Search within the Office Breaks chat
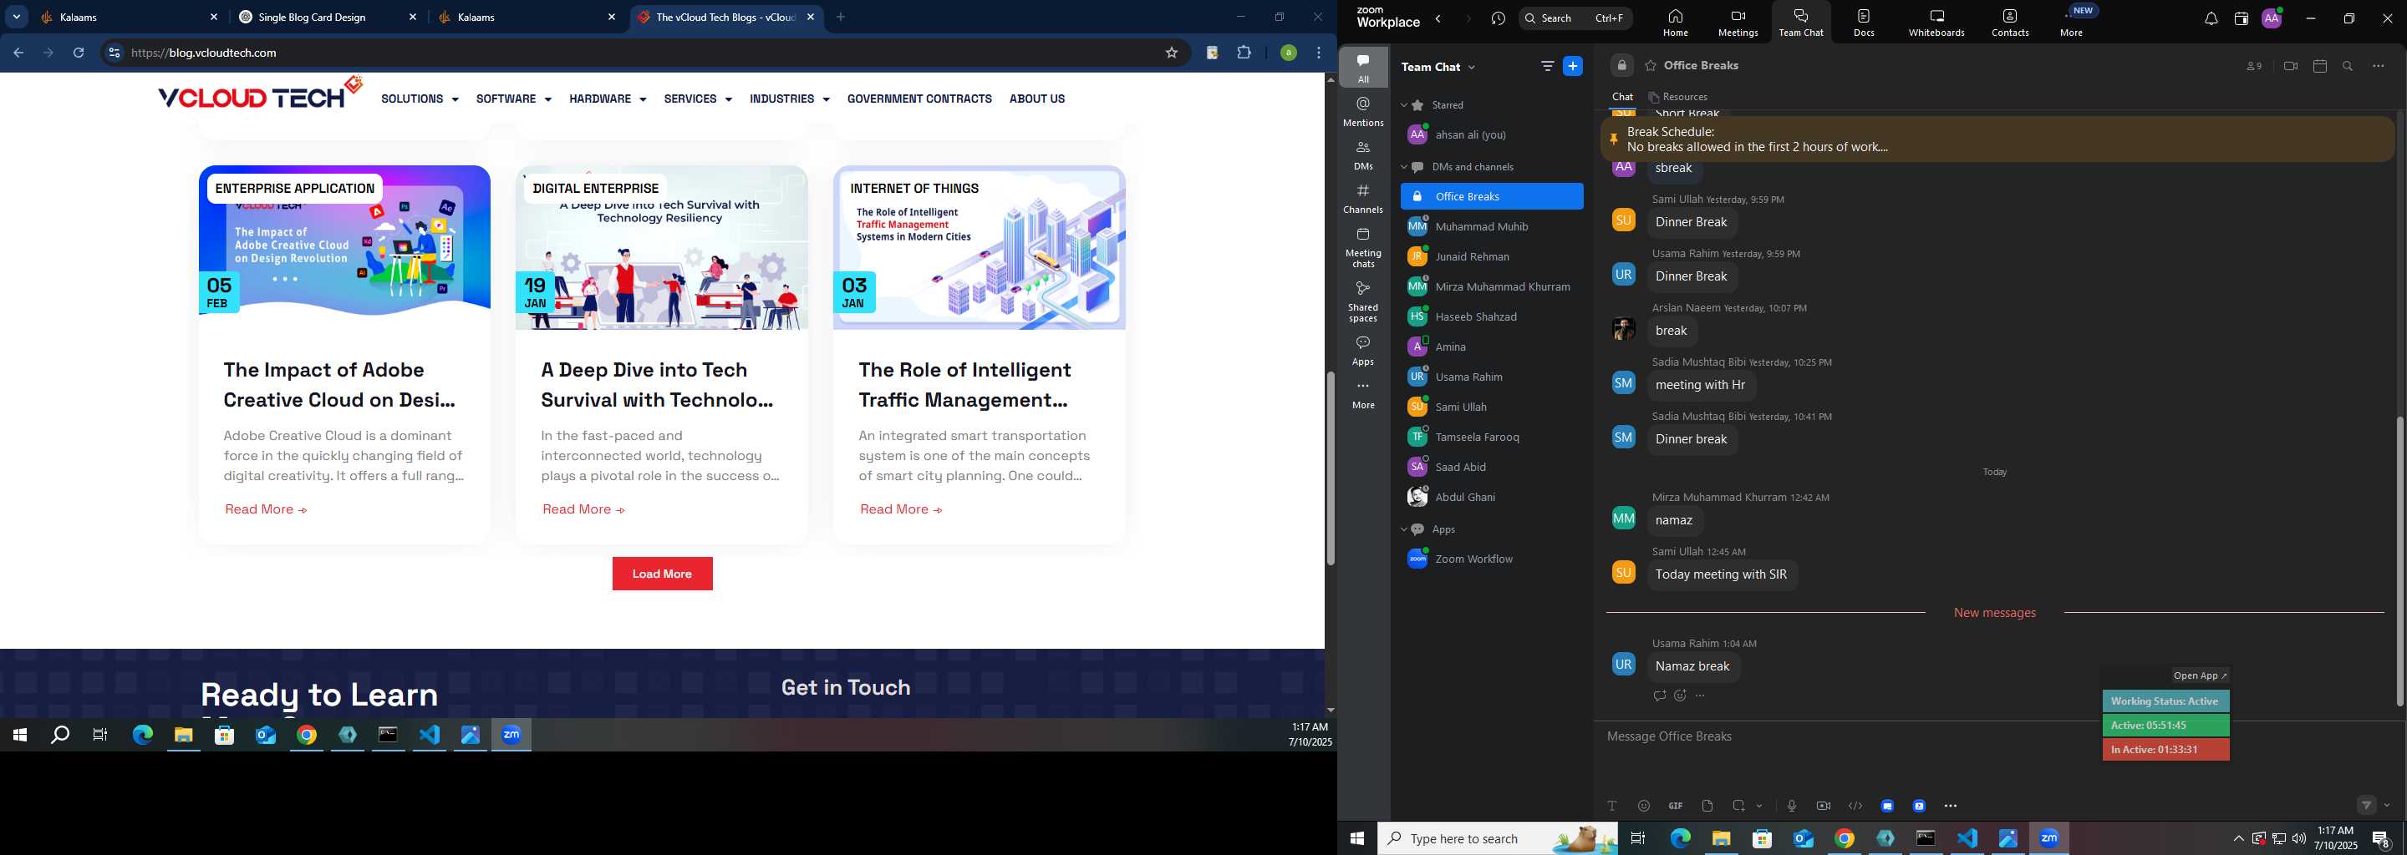 [x=2348, y=66]
